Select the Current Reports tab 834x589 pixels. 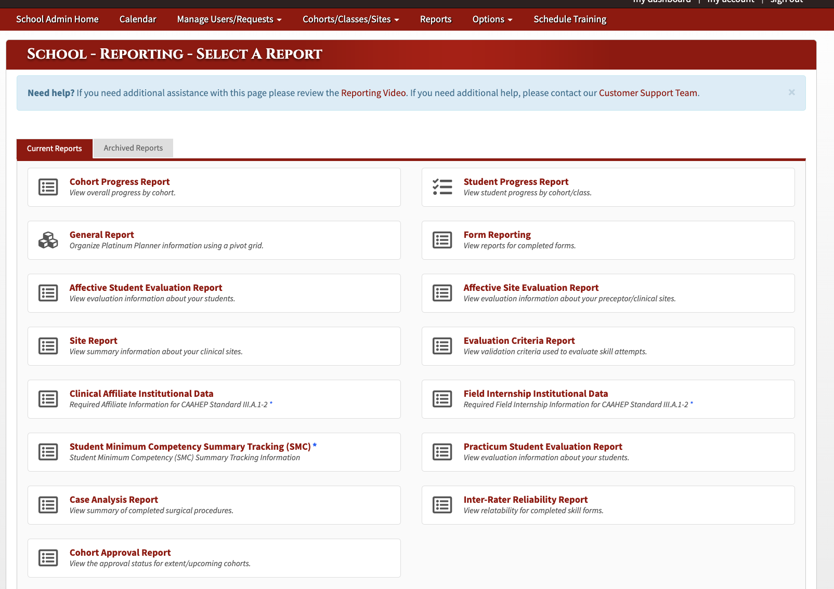[x=55, y=149]
